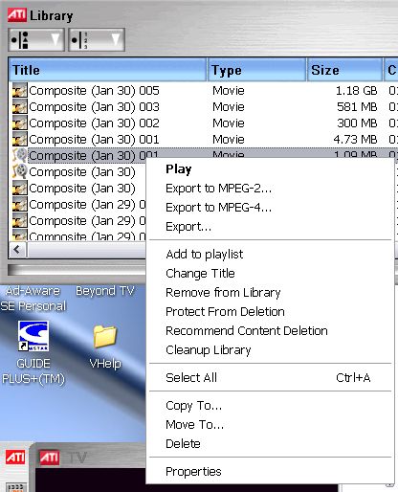Click film reel icon of highlighted Composite row
398x492 pixels.
coord(20,155)
